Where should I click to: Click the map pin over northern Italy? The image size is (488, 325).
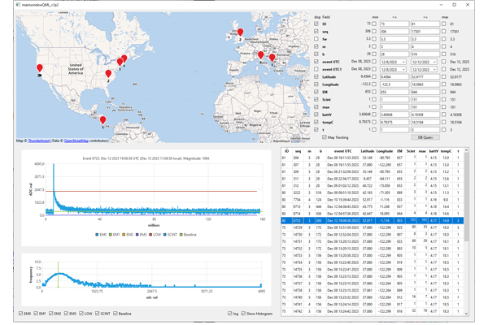261,56
